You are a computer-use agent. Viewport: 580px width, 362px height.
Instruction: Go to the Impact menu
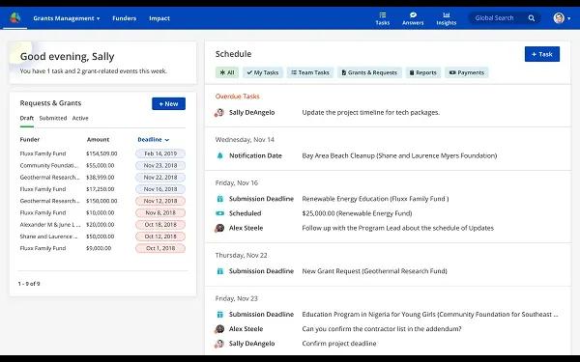pyautogui.click(x=159, y=18)
